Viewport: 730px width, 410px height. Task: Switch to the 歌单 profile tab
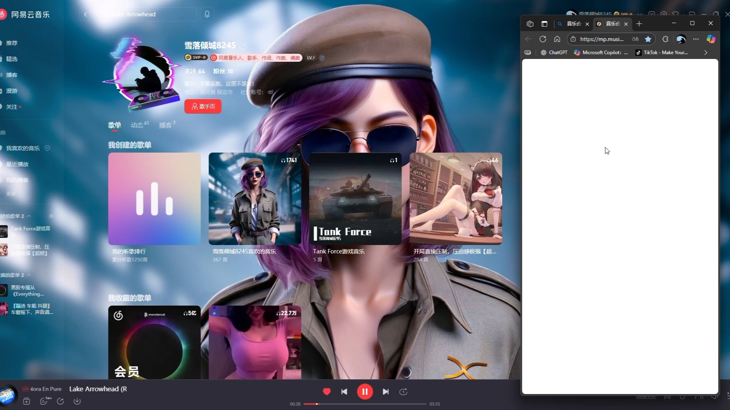[x=114, y=125]
